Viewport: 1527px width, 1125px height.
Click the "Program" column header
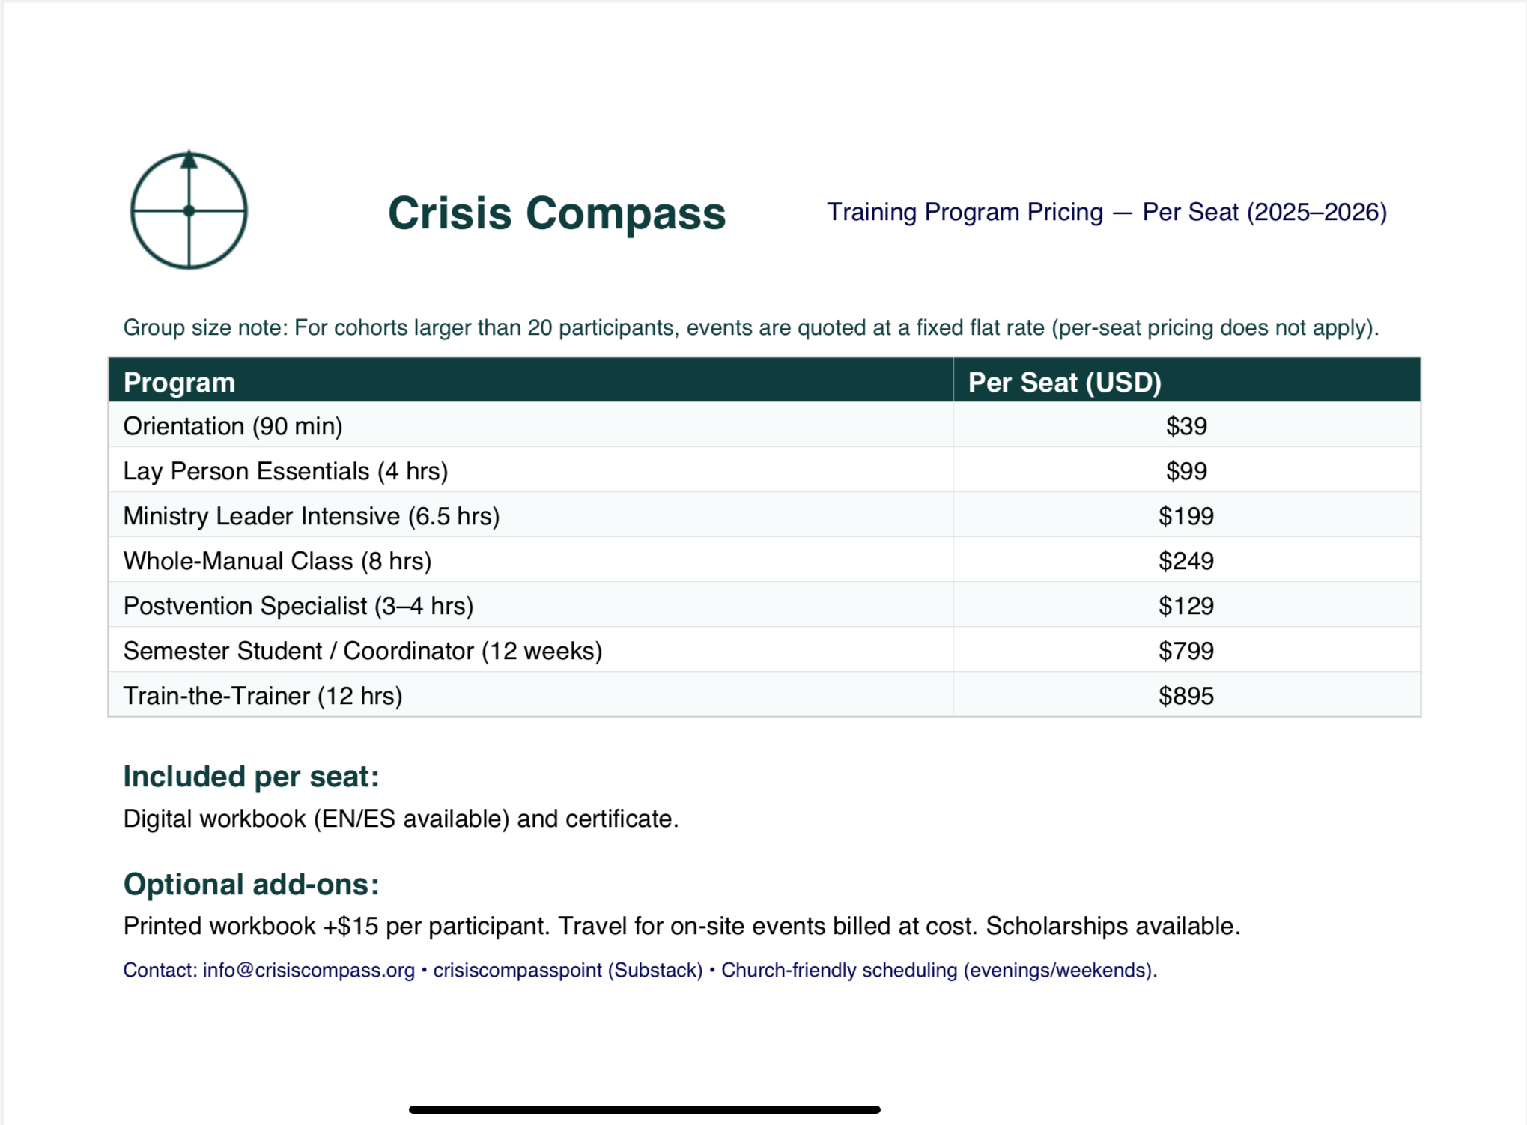point(179,382)
